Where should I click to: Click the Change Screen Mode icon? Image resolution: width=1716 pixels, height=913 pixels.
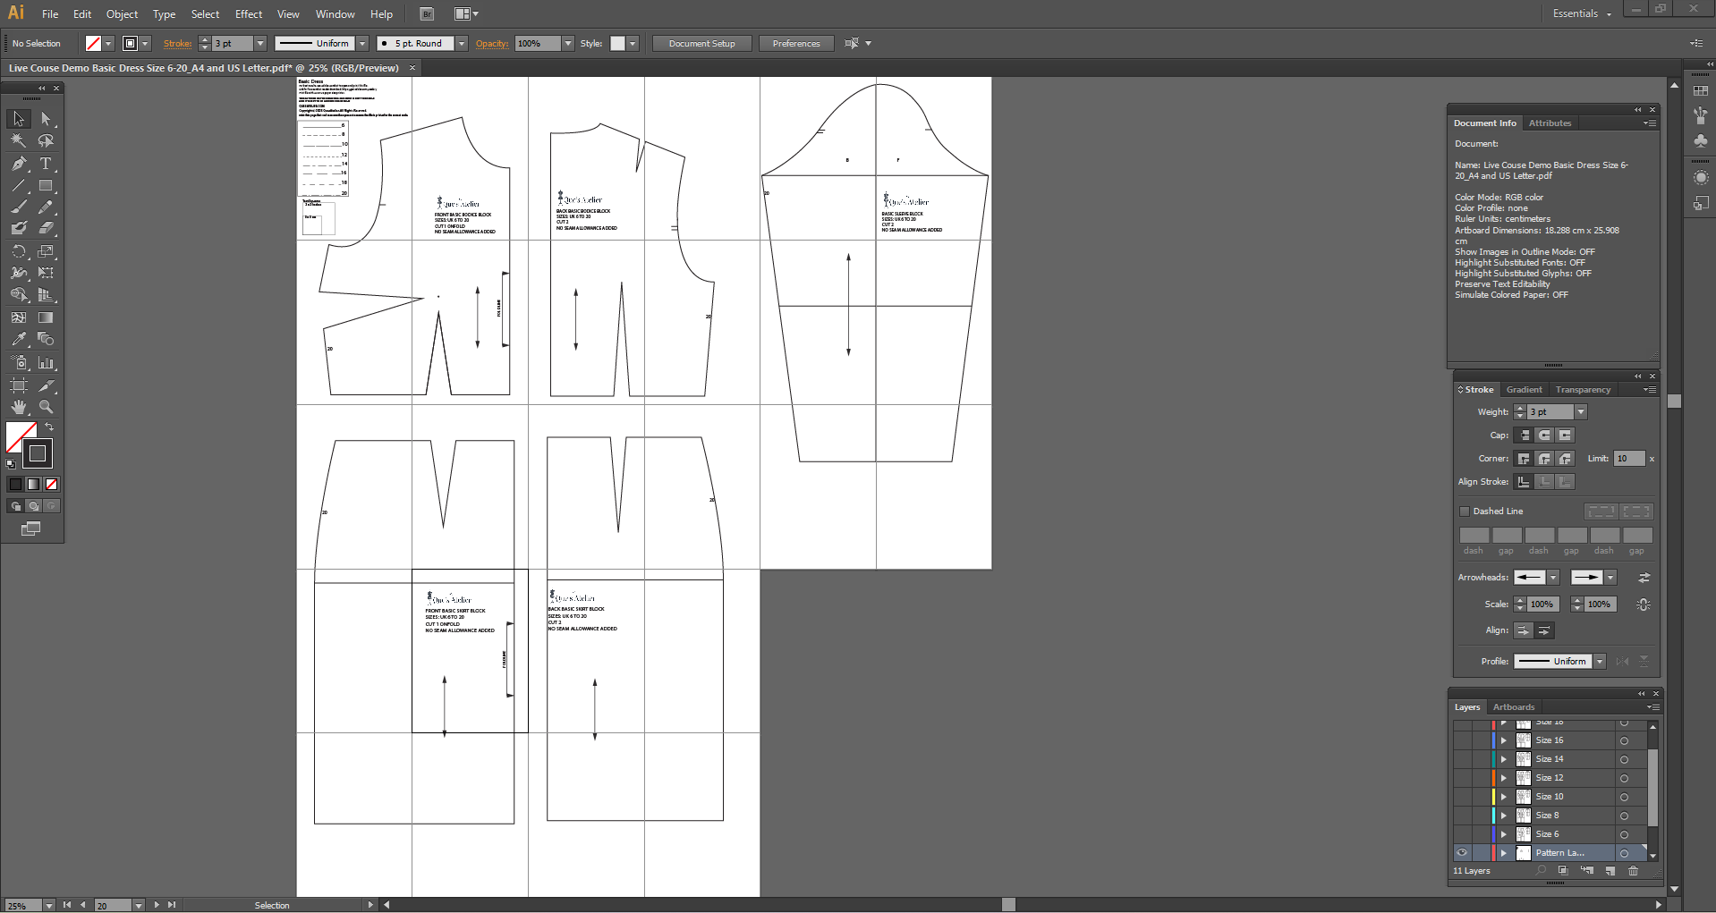click(31, 528)
